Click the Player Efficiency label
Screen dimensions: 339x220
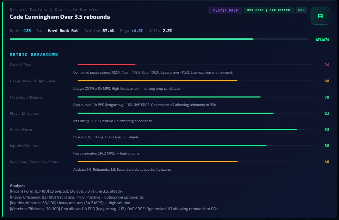[x=24, y=113]
